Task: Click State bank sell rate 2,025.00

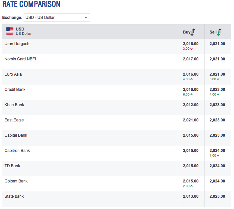Action: click(217, 196)
